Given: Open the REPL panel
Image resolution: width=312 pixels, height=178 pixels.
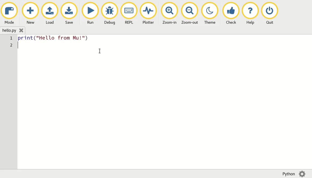Looking at the screenshot, I should [x=129, y=13].
